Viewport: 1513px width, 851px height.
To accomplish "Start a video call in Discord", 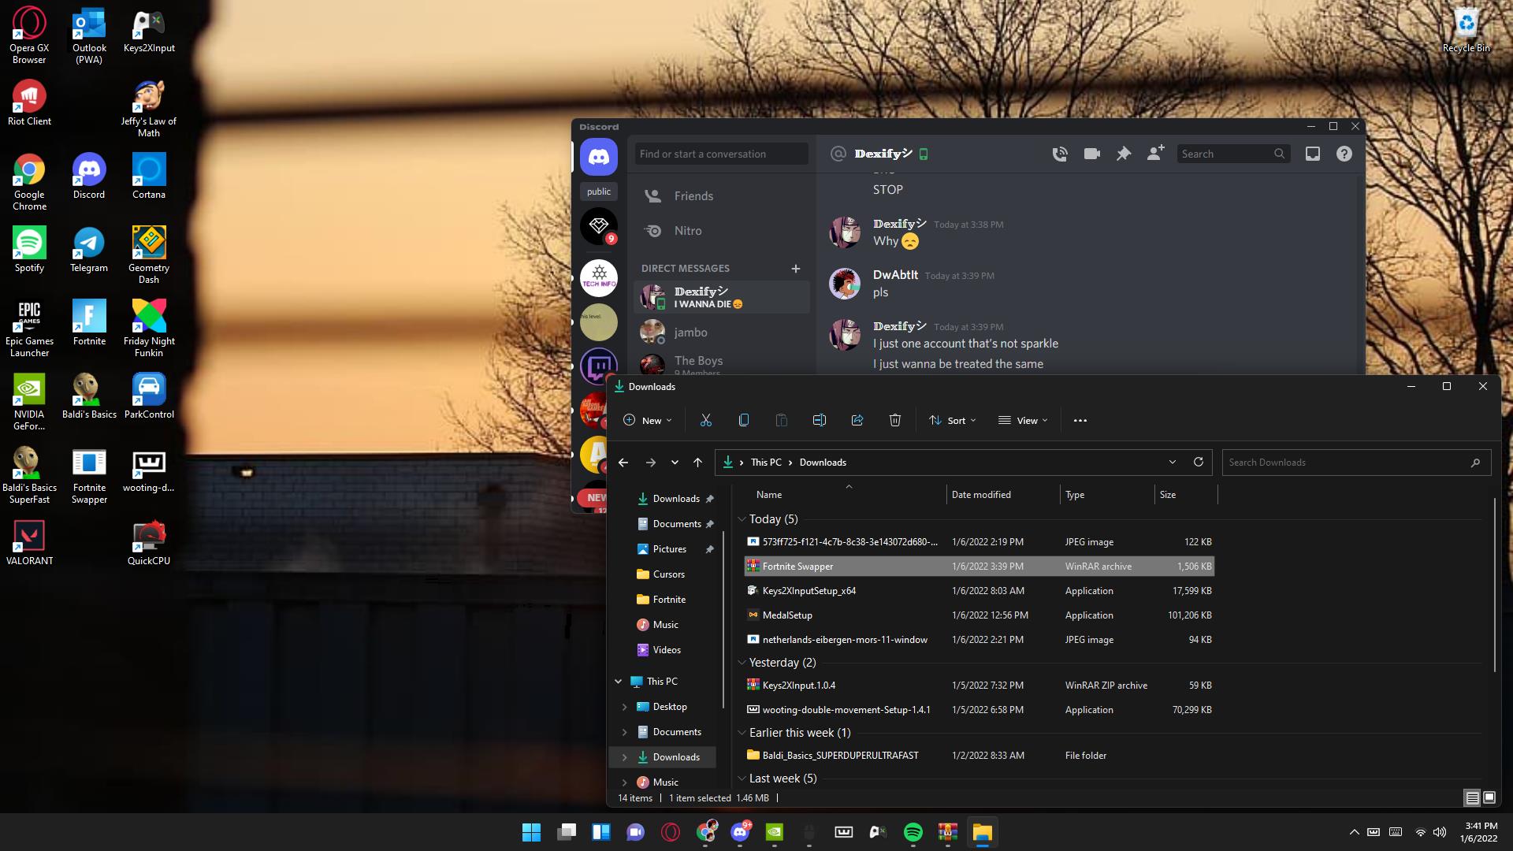I will click(1091, 154).
